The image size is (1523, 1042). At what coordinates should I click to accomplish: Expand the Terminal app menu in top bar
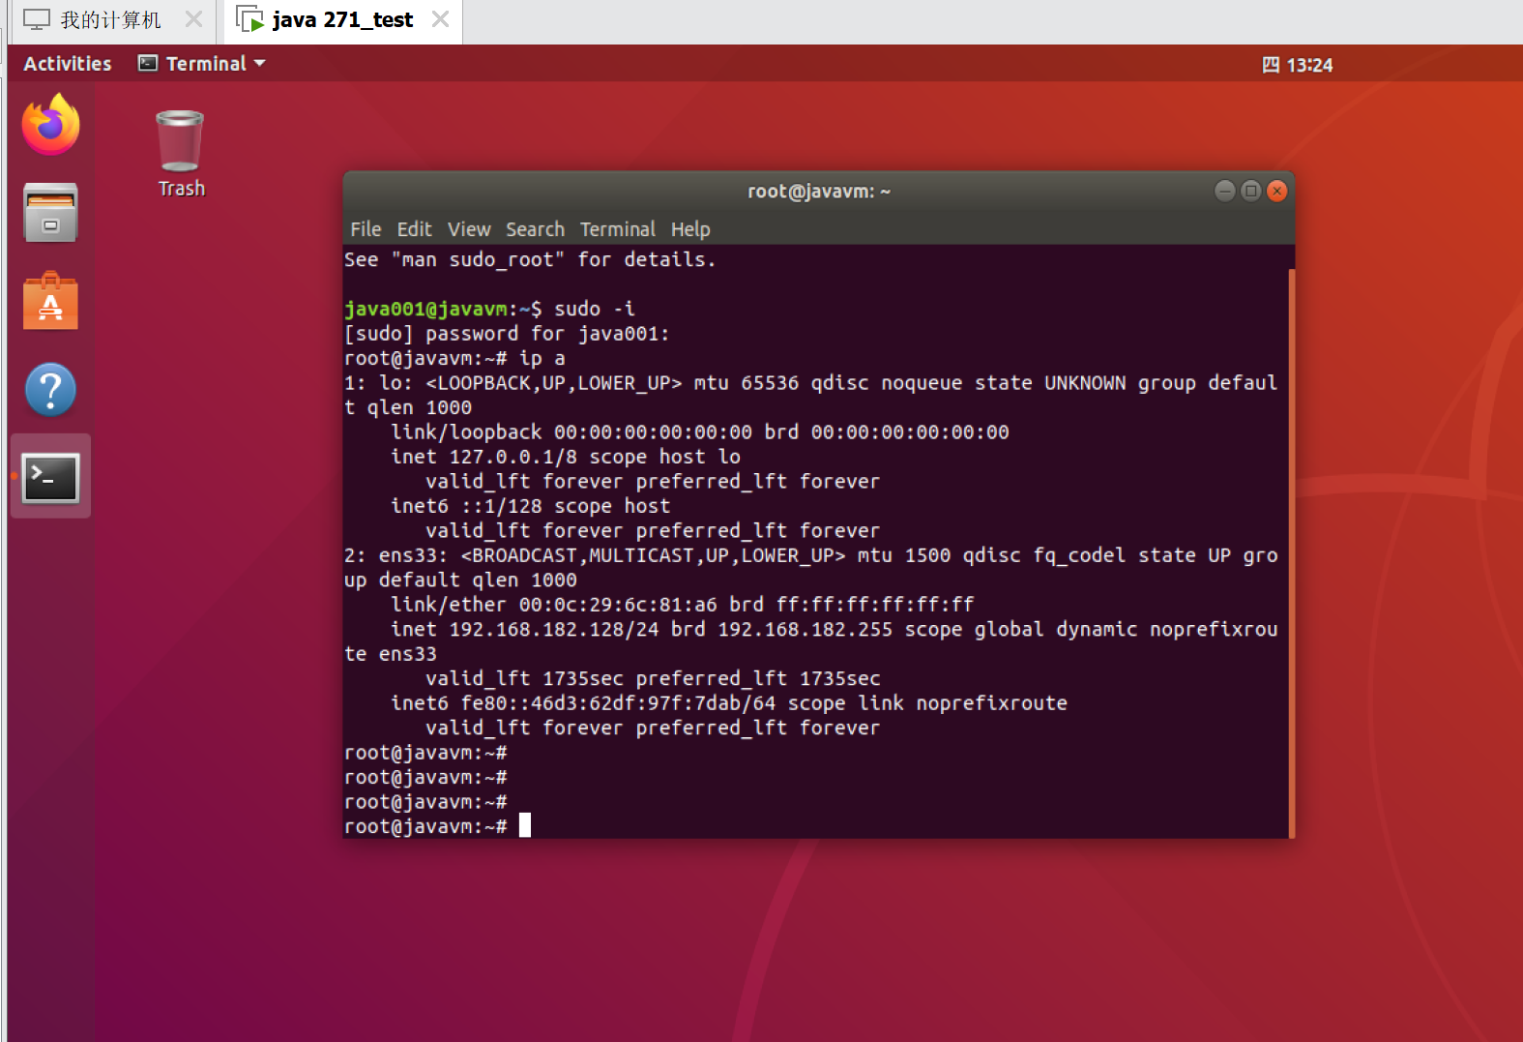[x=201, y=64]
